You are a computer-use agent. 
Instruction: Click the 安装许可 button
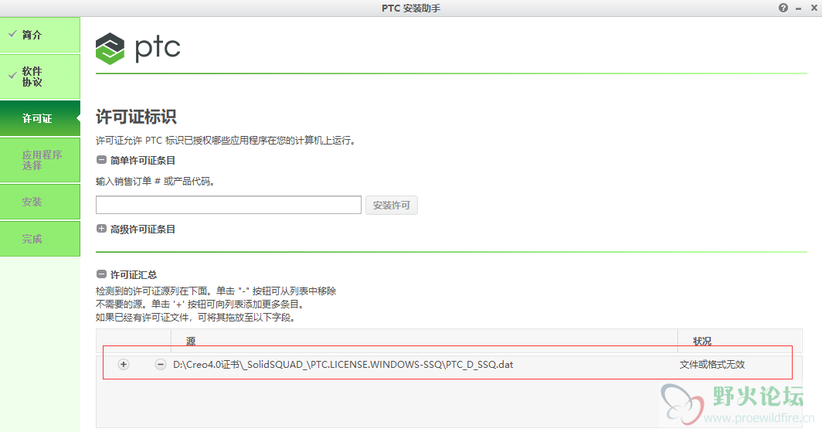coord(392,205)
